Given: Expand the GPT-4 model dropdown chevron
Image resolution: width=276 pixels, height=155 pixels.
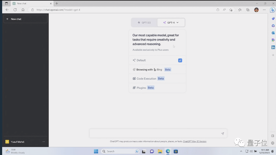Looking at the screenshot, I should [177, 23].
